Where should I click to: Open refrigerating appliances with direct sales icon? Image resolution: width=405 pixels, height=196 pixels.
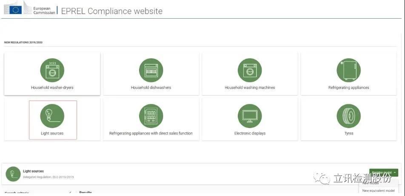point(151,116)
